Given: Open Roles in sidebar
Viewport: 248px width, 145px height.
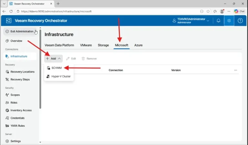Looking at the screenshot, I should (x=14, y=103).
